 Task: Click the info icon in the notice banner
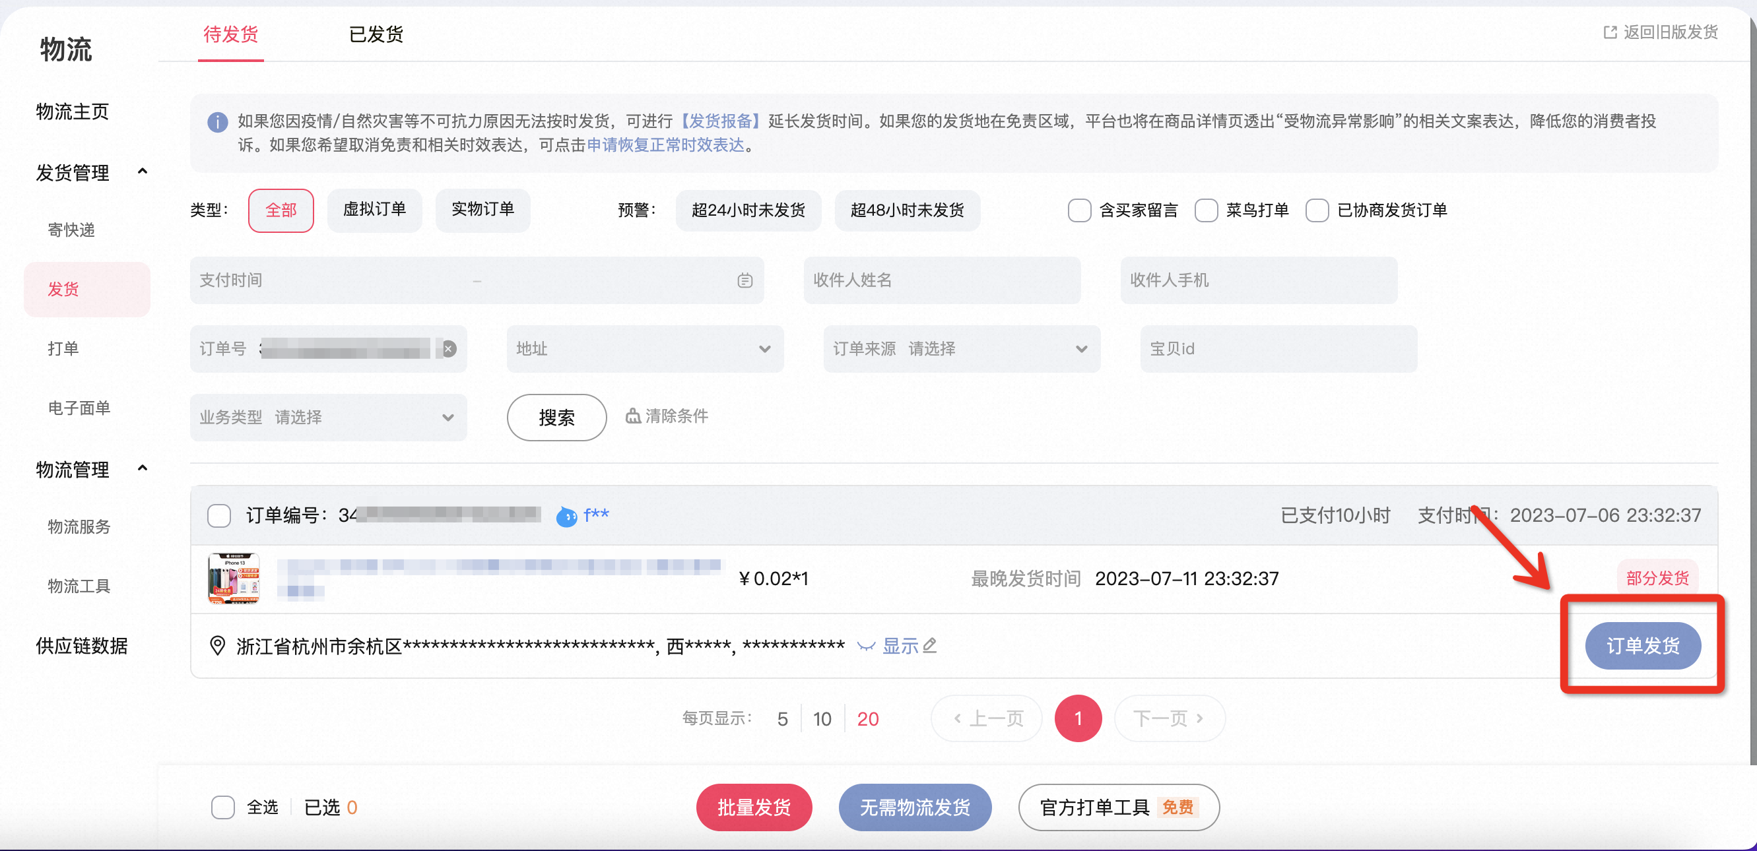coord(218,123)
